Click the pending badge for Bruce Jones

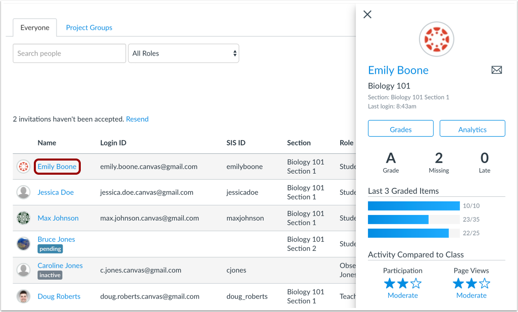point(50,249)
